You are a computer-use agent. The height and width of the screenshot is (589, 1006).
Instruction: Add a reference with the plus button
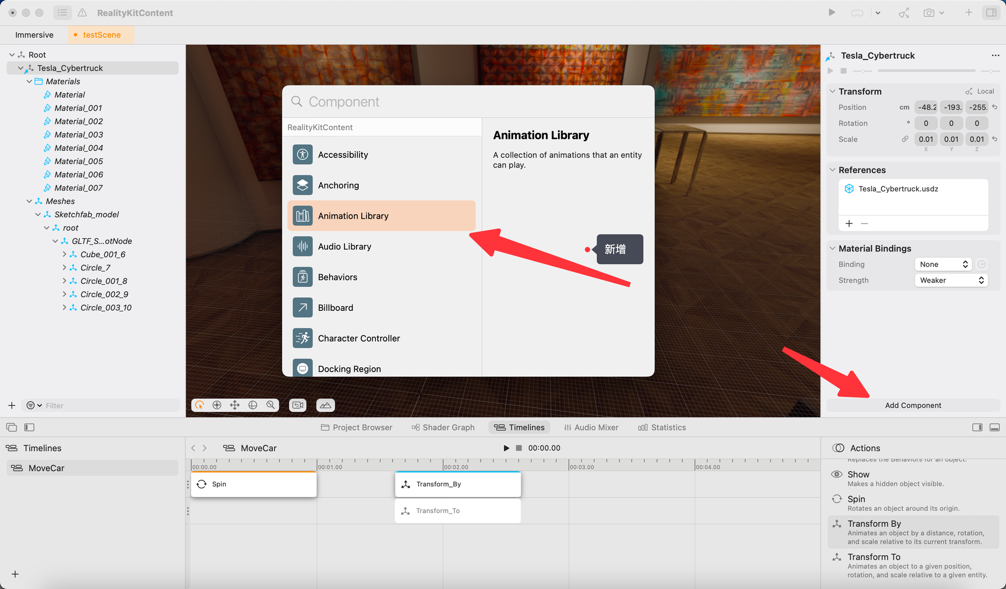849,223
